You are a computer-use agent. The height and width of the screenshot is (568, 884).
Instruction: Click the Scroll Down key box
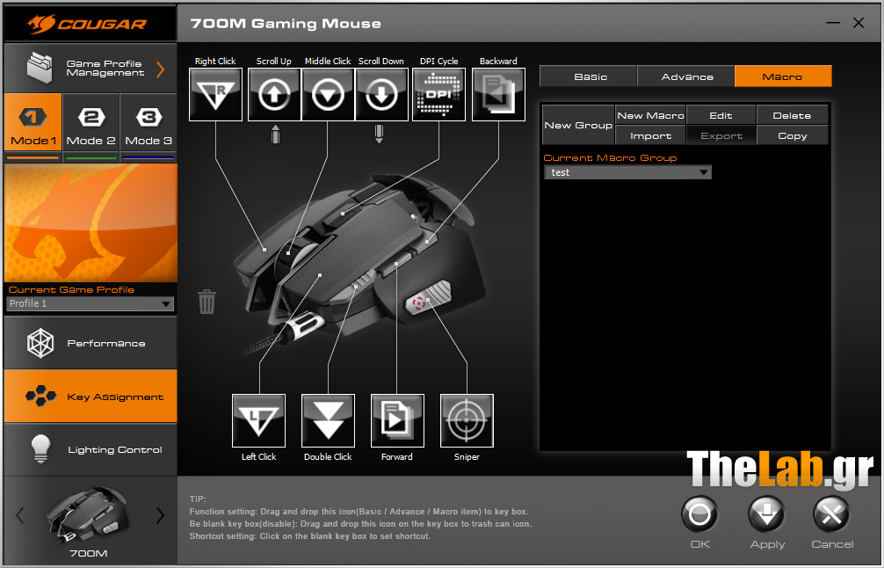pos(381,94)
